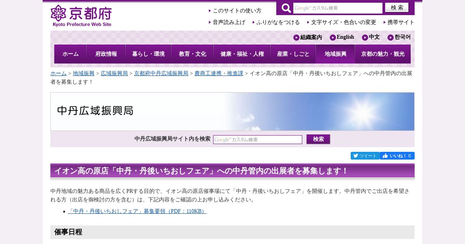Click 地域振興 in the breadcrumb

(x=84, y=73)
